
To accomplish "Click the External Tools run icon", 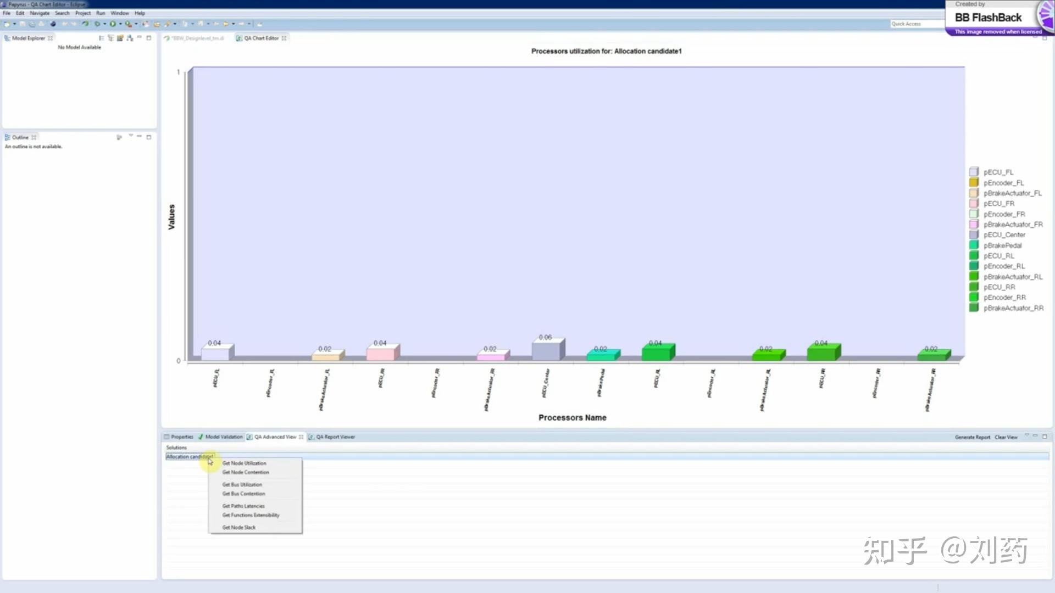I will pyautogui.click(x=127, y=24).
